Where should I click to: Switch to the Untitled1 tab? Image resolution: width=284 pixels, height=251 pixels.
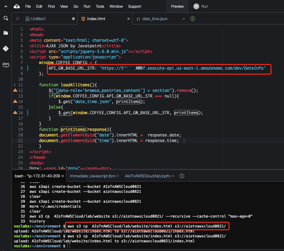pos(38,19)
